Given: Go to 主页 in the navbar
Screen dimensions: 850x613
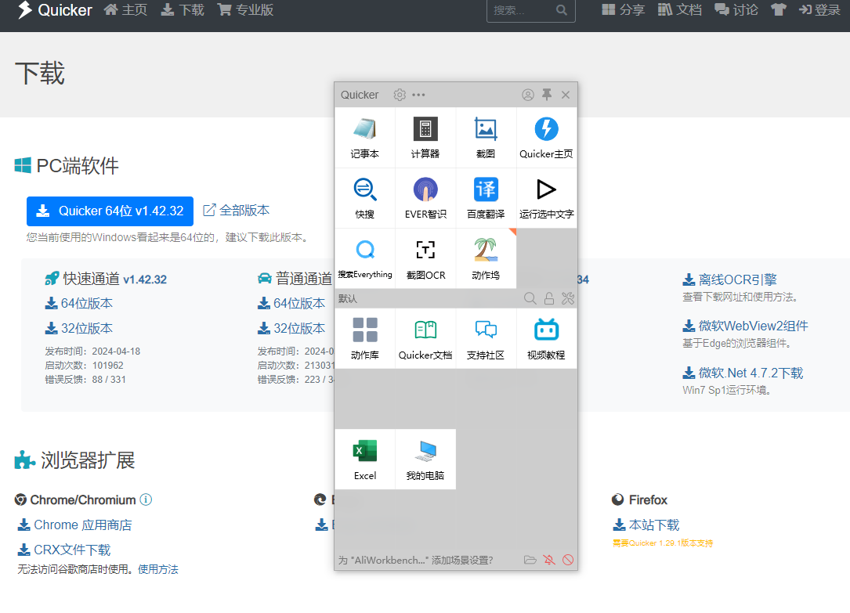Looking at the screenshot, I should [126, 9].
